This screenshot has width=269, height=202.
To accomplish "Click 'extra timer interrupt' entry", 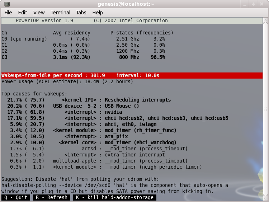I will (135, 155).
